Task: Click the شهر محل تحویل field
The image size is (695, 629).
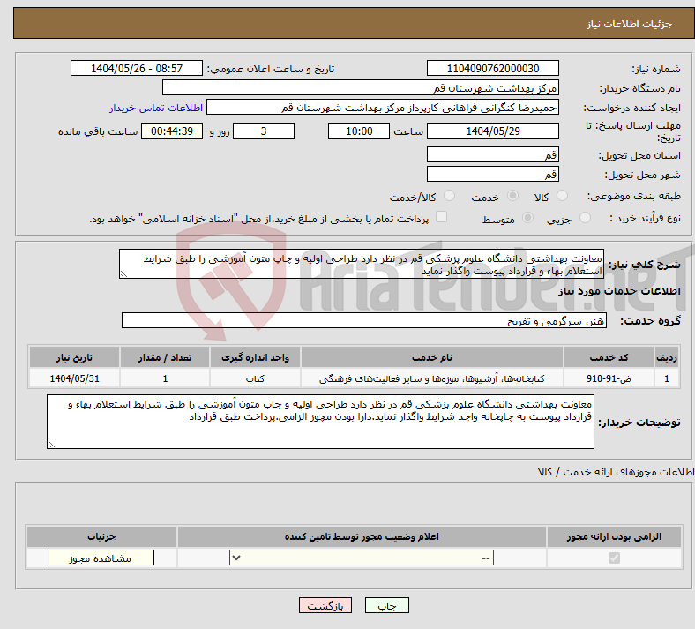Action: 492,174
